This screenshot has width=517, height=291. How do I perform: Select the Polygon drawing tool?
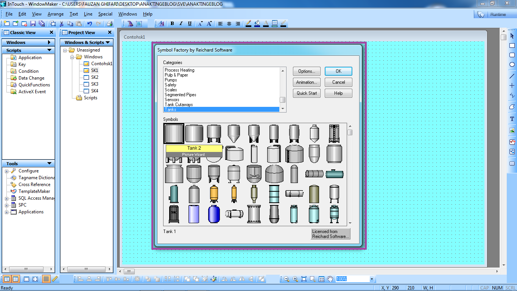[512, 107]
